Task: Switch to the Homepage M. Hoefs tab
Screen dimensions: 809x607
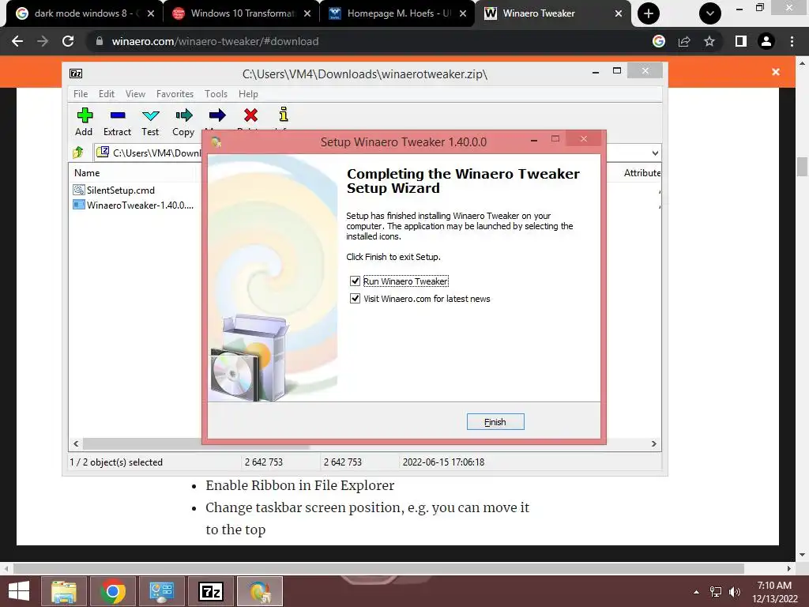Action: click(x=398, y=13)
